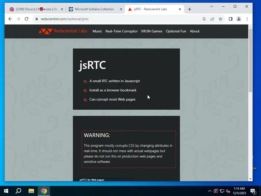Close the Discord tab
The image size is (261, 196).
tap(62, 9)
